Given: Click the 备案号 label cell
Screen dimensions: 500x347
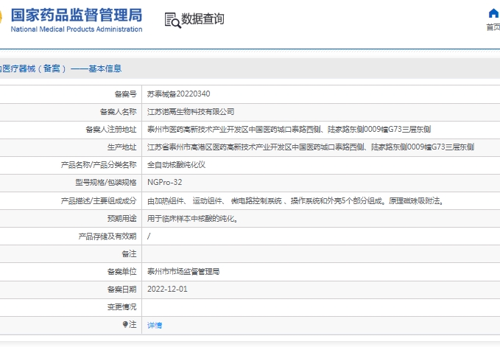Looking at the screenshot, I should [x=125, y=94].
